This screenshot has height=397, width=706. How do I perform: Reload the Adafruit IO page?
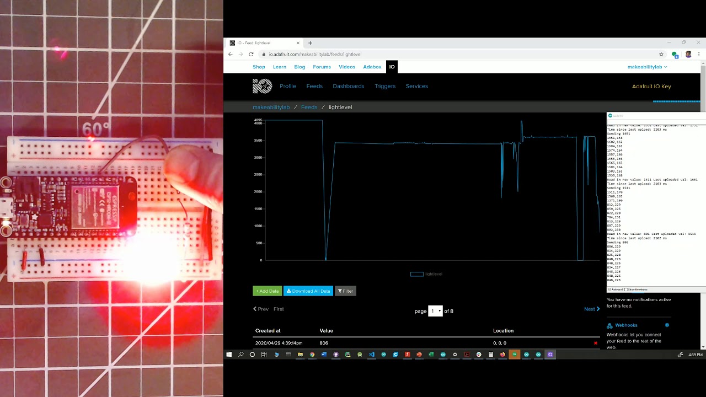(x=251, y=54)
